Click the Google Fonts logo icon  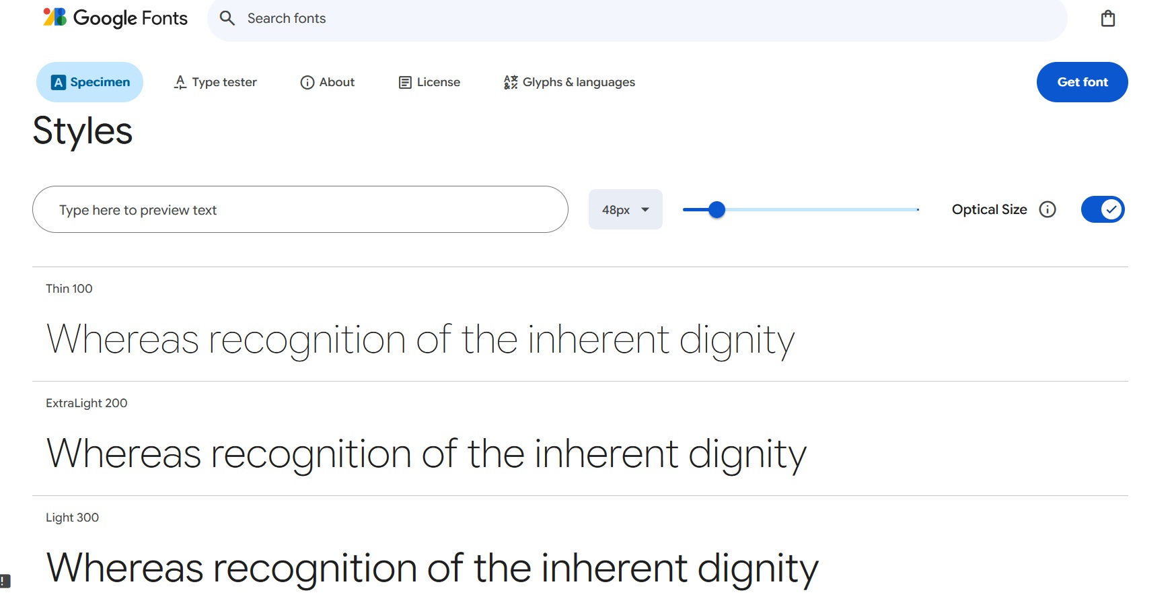pos(54,17)
